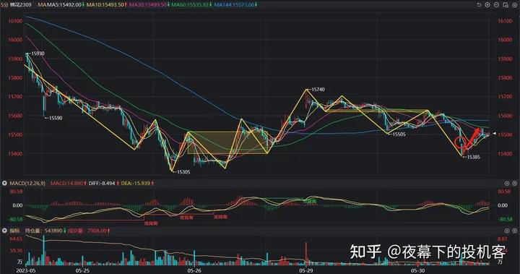The height and width of the screenshot is (274, 520).
Task: Click the 05-30 date on time axis
Action: click(x=417, y=270)
